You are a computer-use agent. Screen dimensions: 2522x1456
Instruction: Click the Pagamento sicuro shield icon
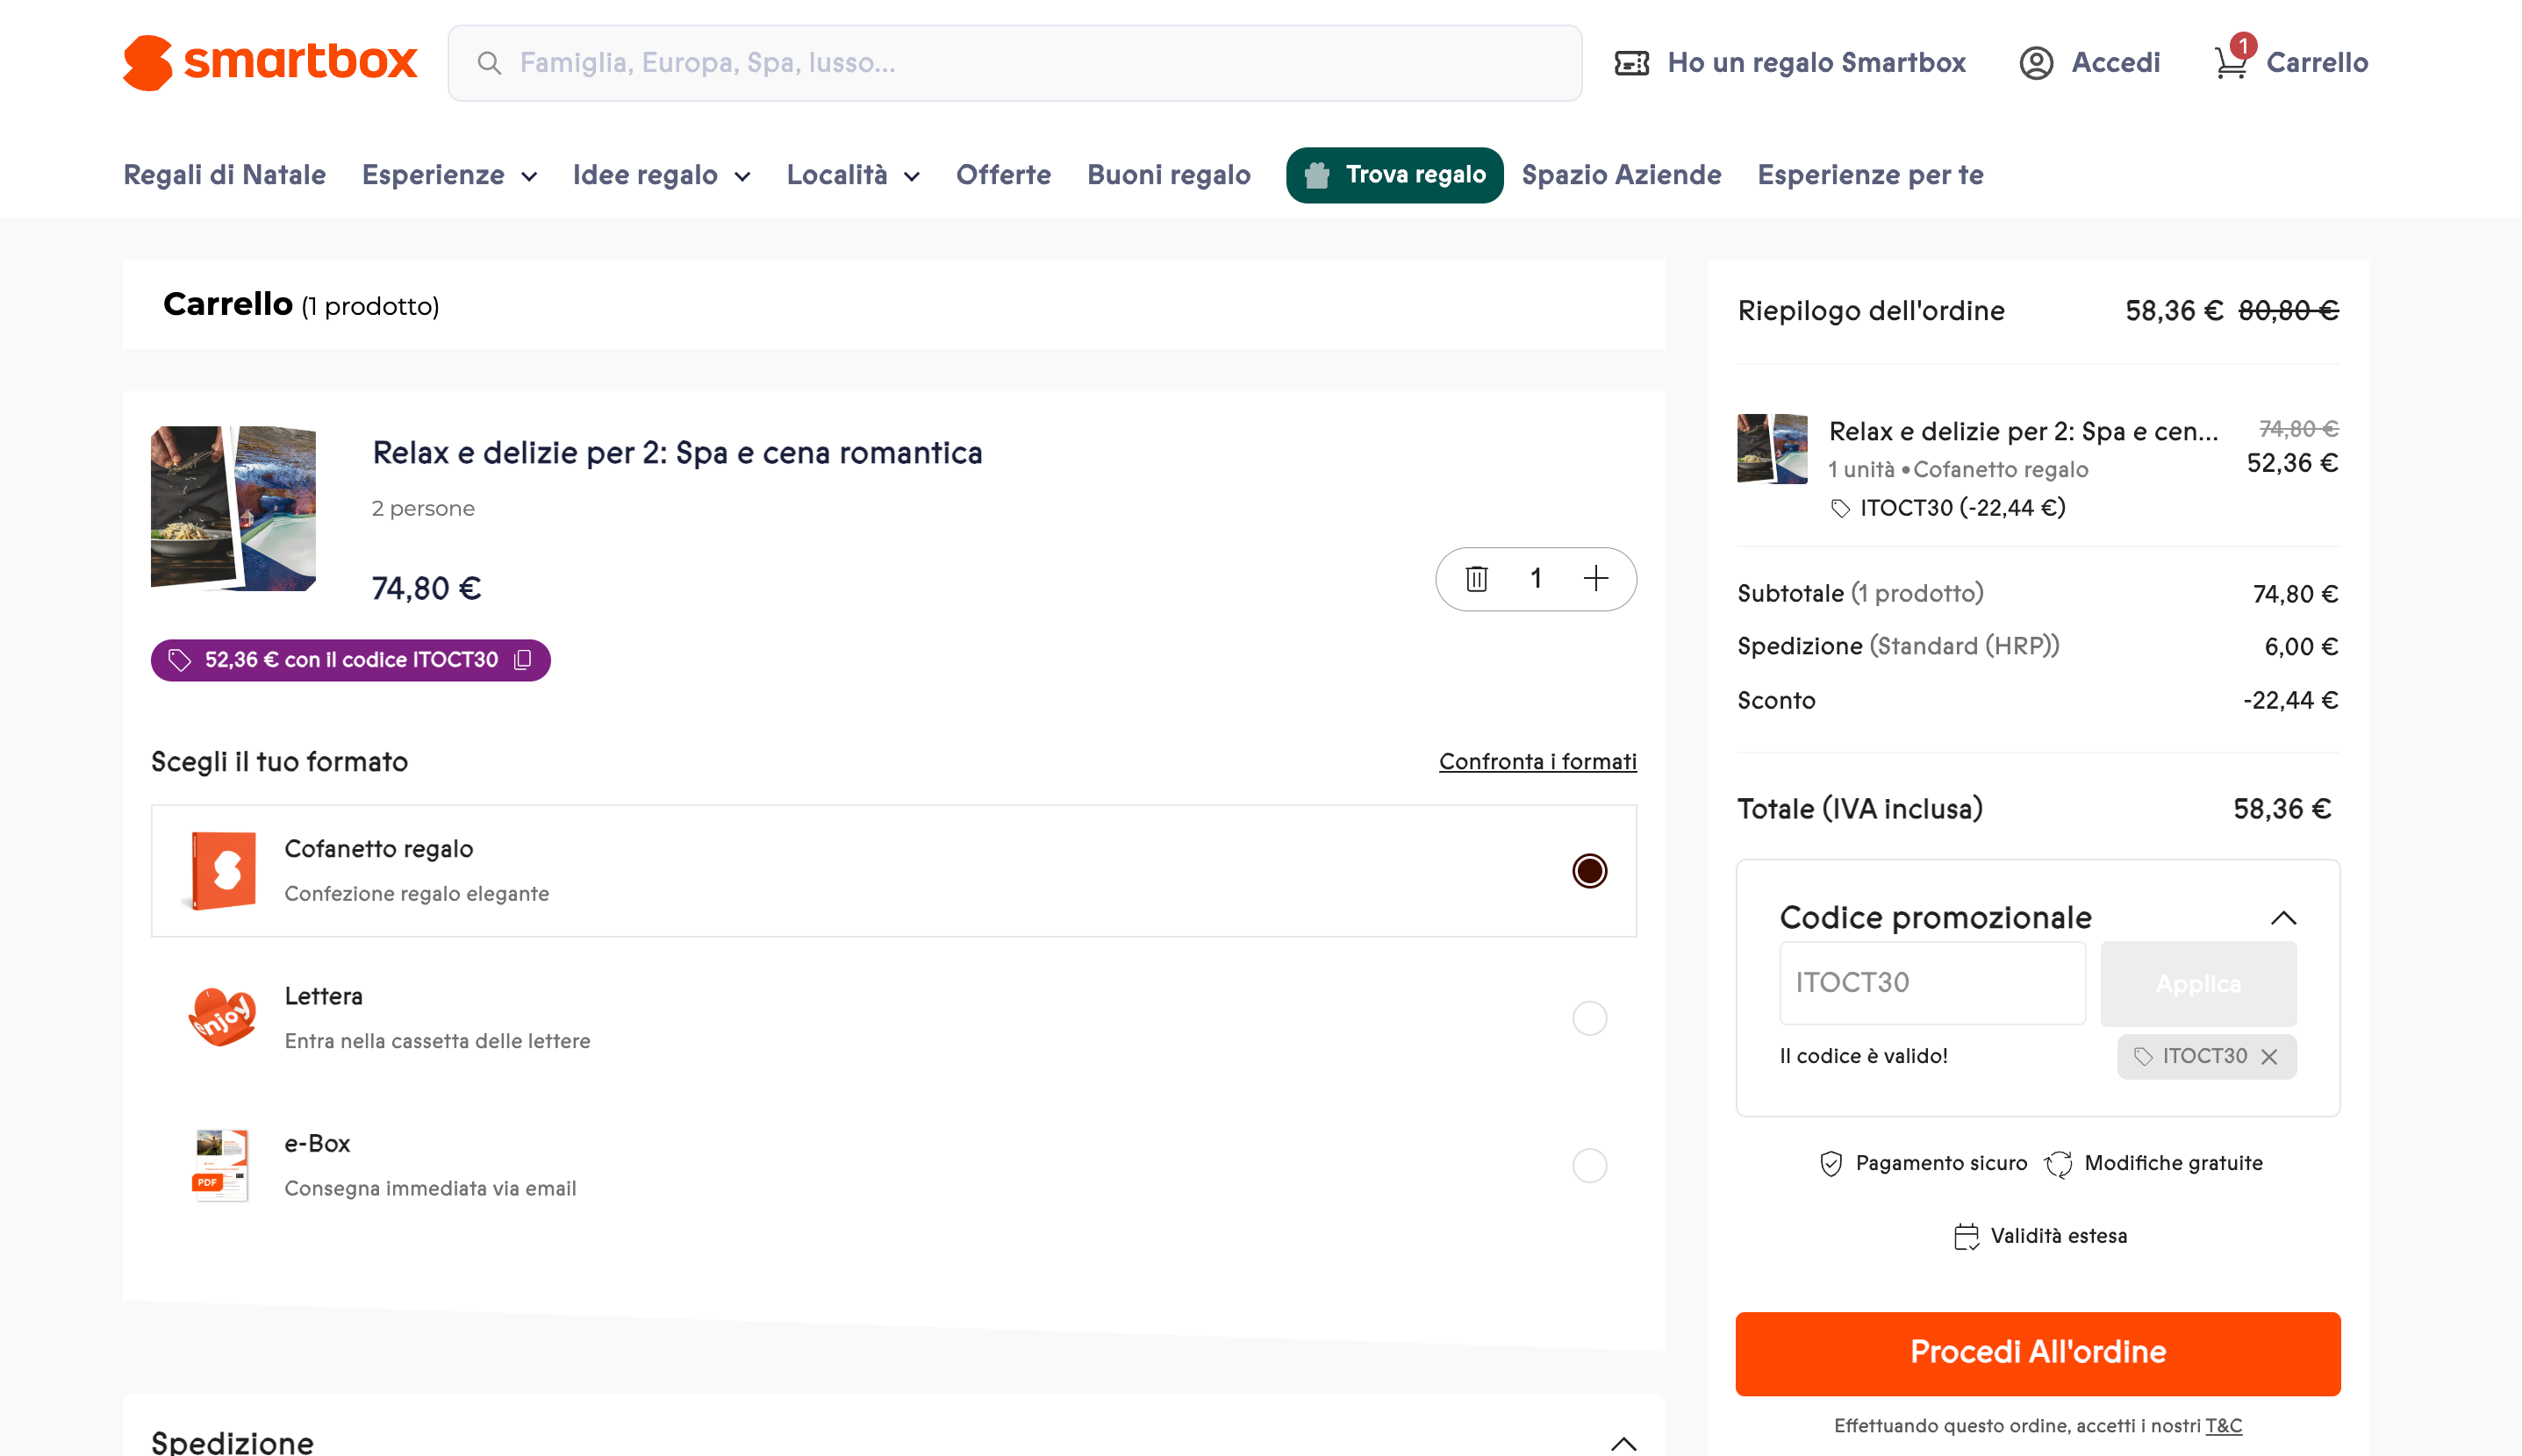1831,1163
